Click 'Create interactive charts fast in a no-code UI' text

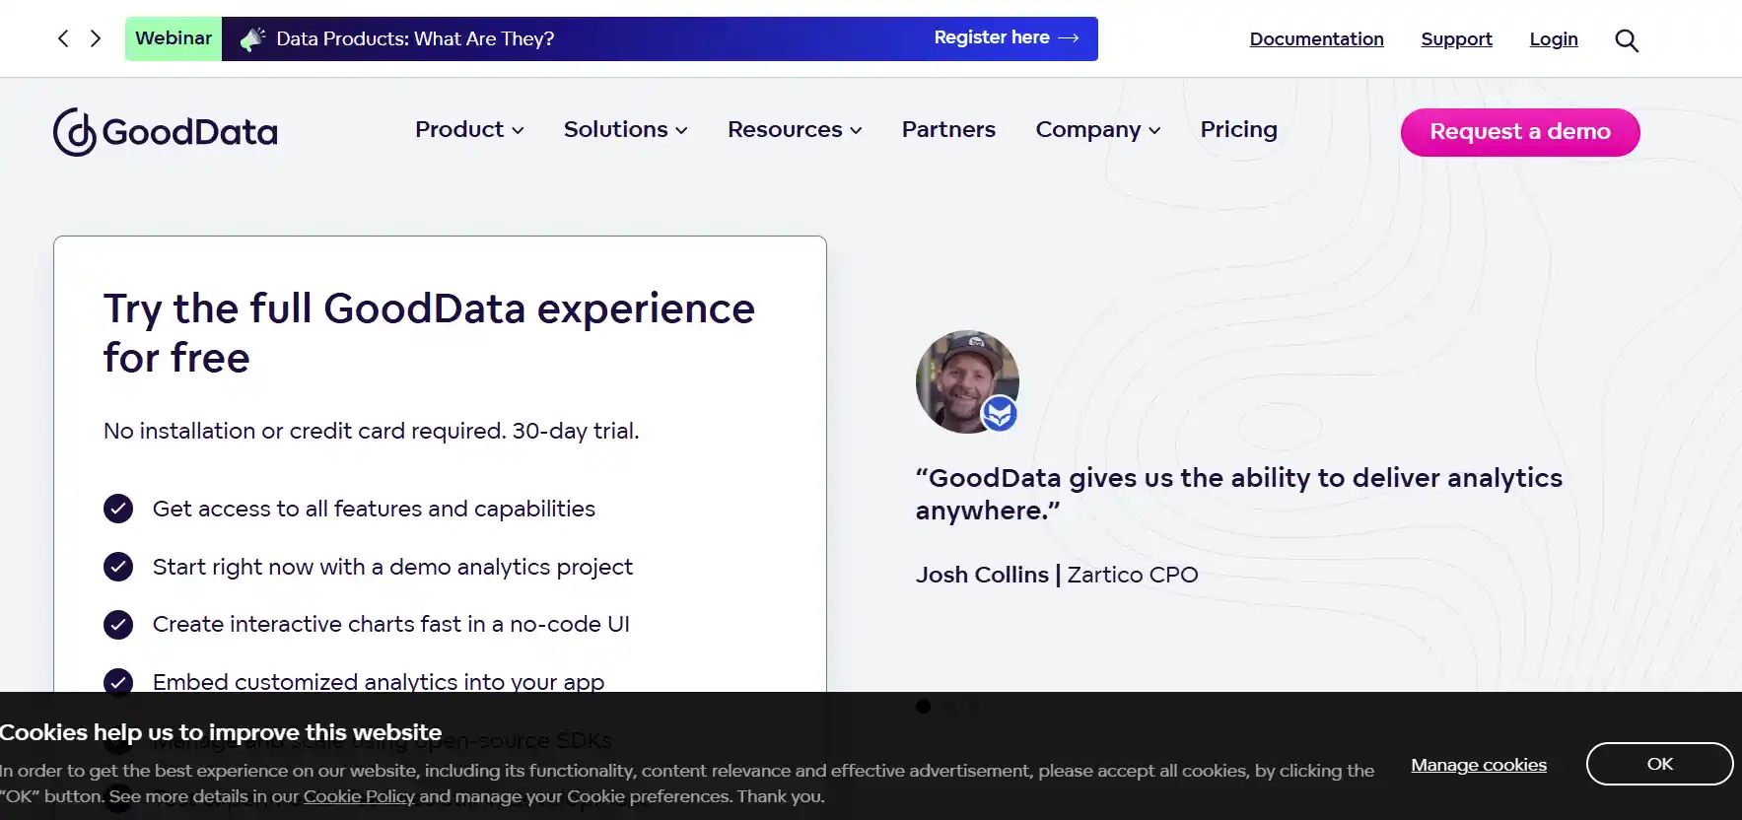(x=390, y=624)
